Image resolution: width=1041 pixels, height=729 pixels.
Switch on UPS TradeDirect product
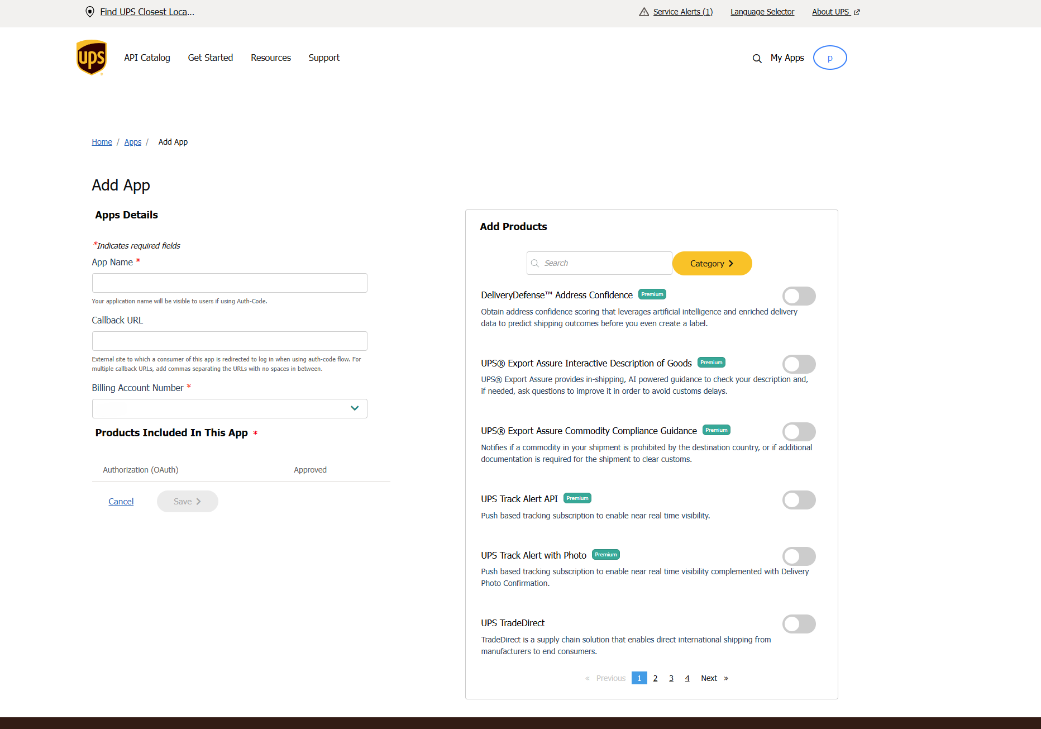click(799, 624)
